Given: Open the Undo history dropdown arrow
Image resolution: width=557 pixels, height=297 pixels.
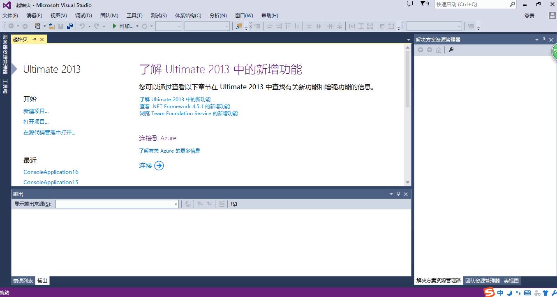Looking at the screenshot, I should 89,26.
